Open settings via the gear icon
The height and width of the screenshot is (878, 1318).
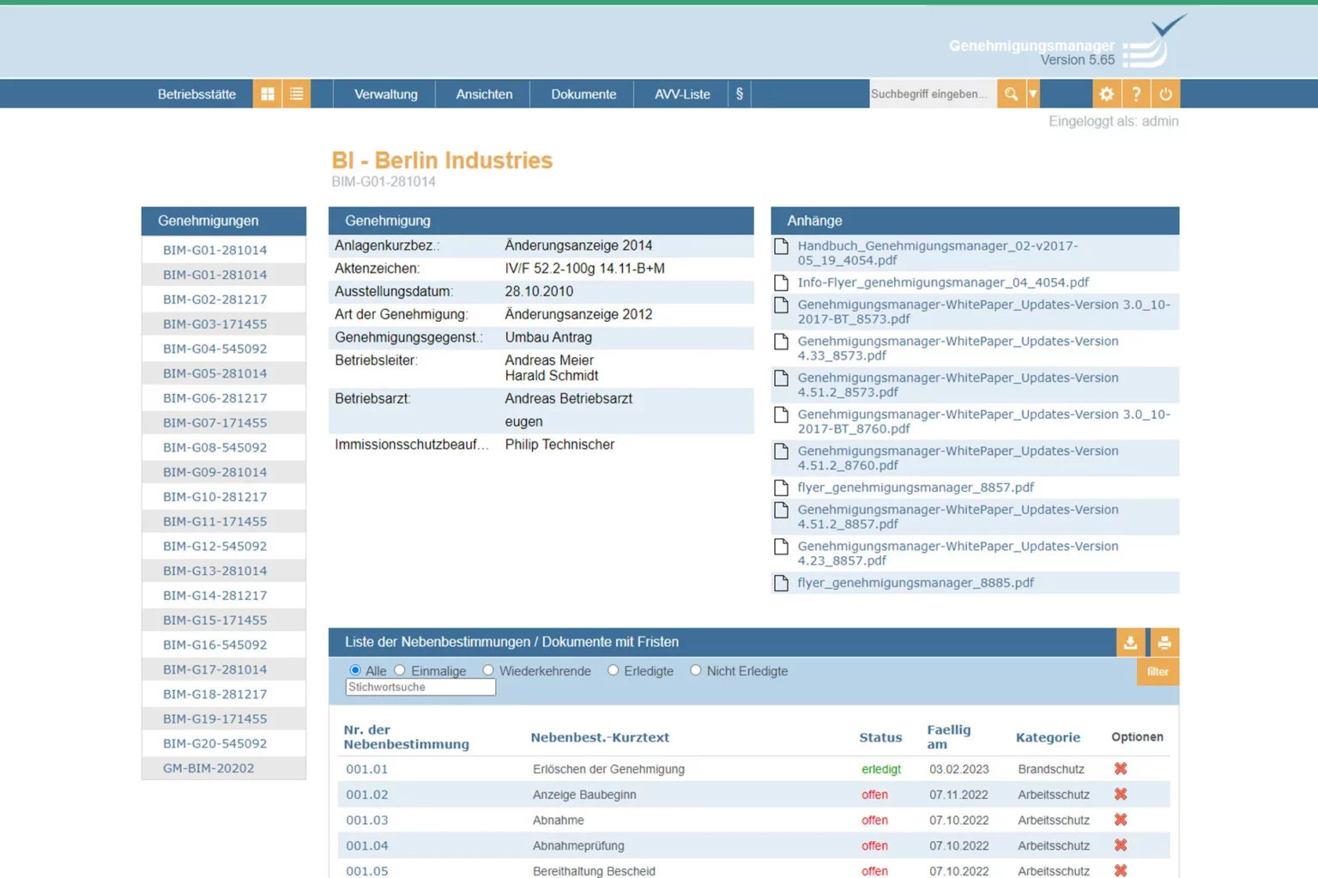(x=1106, y=94)
